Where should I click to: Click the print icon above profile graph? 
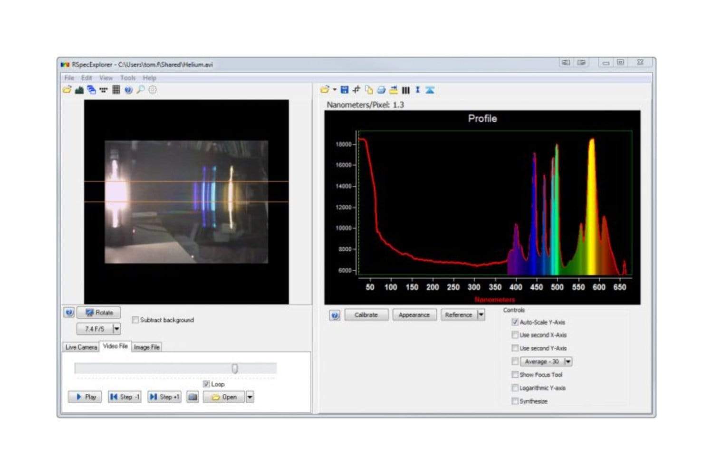381,90
